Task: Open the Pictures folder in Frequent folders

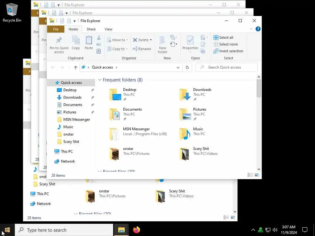Action: point(193,114)
